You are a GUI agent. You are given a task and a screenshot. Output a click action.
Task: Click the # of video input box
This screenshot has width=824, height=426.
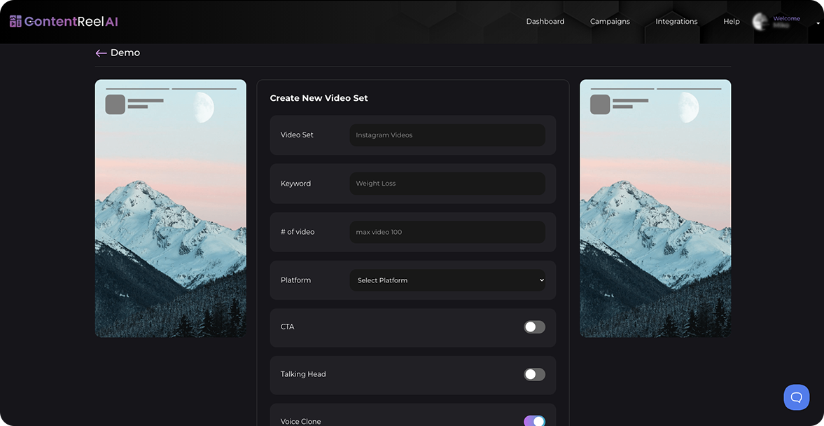pos(447,231)
